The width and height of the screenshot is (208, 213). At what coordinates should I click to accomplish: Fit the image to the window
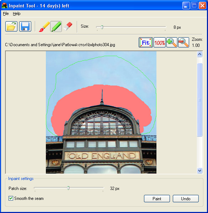pyautogui.click(x=146, y=43)
